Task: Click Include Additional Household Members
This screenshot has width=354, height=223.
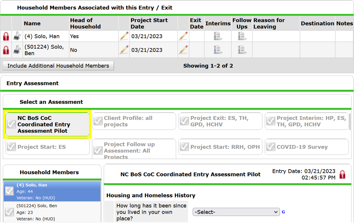Action: coord(58,66)
